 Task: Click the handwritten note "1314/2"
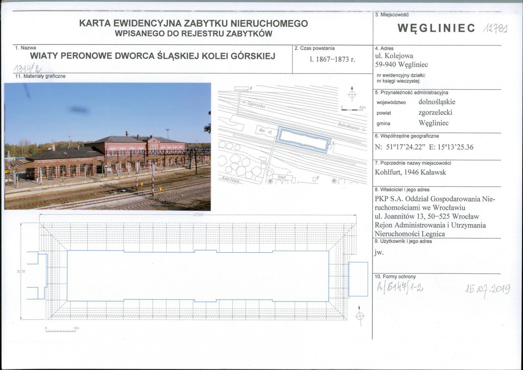[28, 68]
